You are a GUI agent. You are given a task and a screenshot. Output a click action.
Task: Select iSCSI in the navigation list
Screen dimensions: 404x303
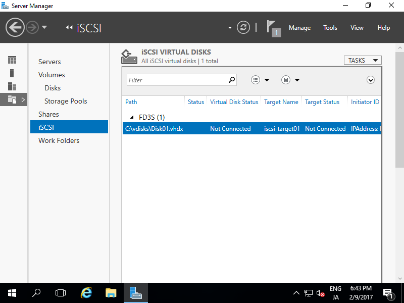pos(69,127)
